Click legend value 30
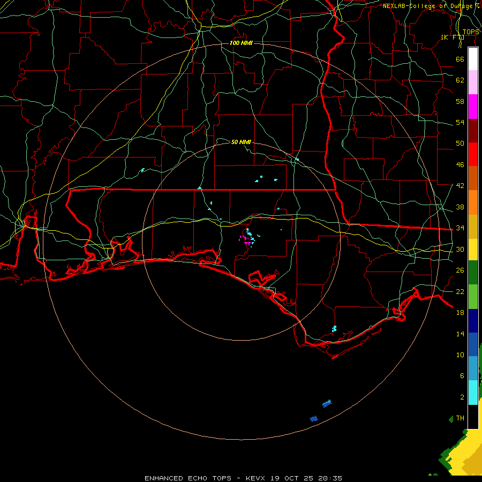482x482 pixels. (x=460, y=249)
